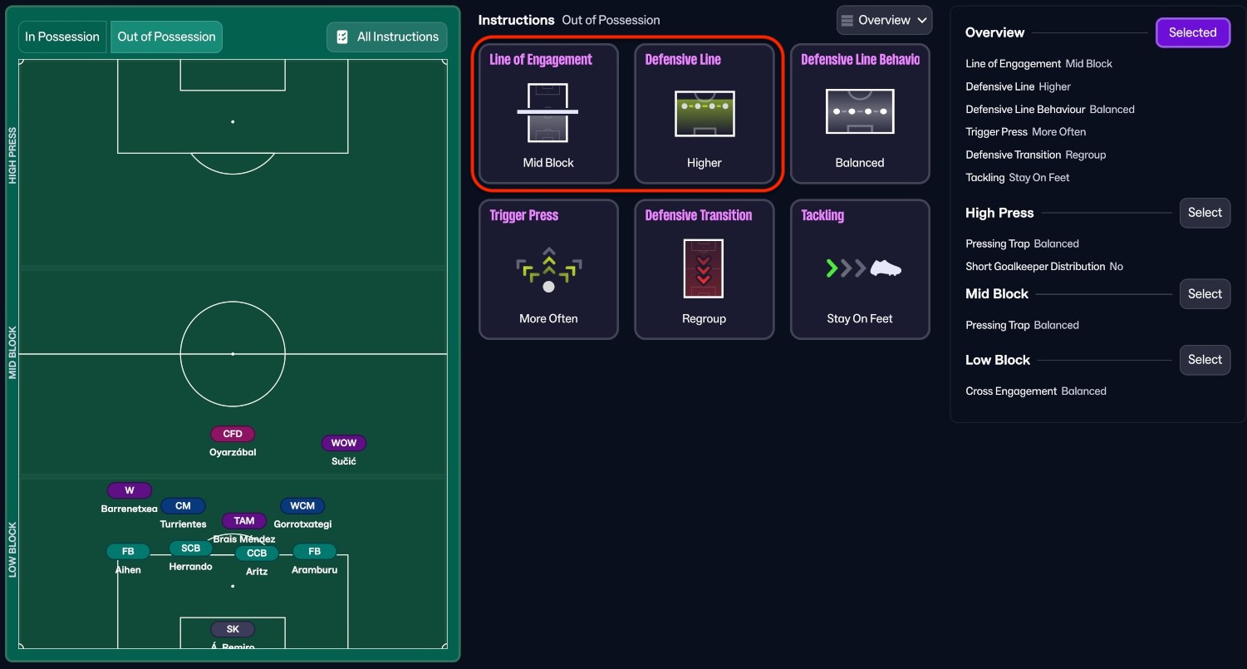1247x669 pixels.
Task: Click the Line of Engagement pitch icon
Action: [547, 112]
